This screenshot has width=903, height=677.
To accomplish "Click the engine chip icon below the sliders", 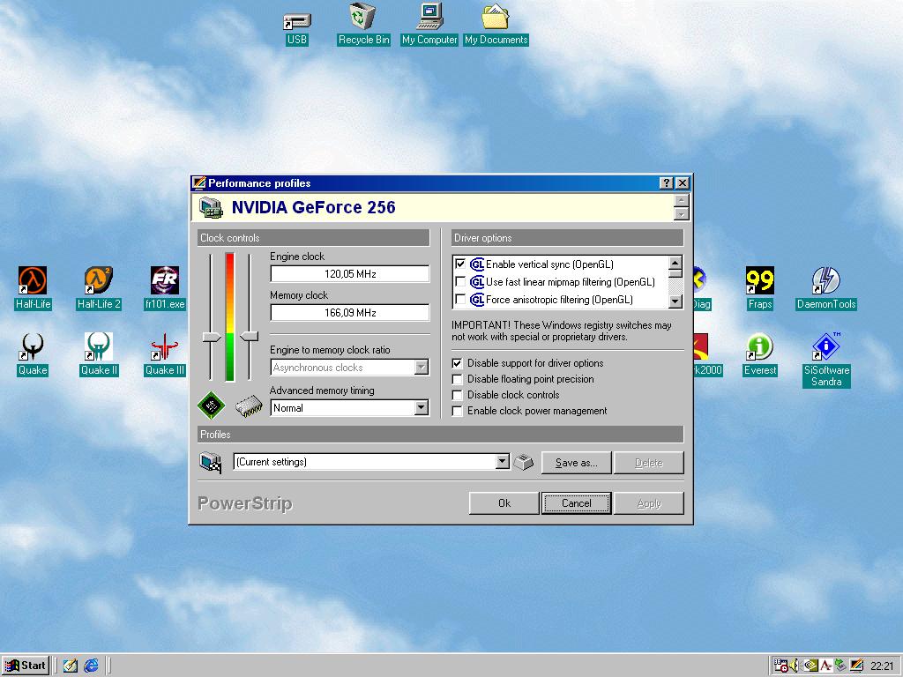I will point(211,405).
